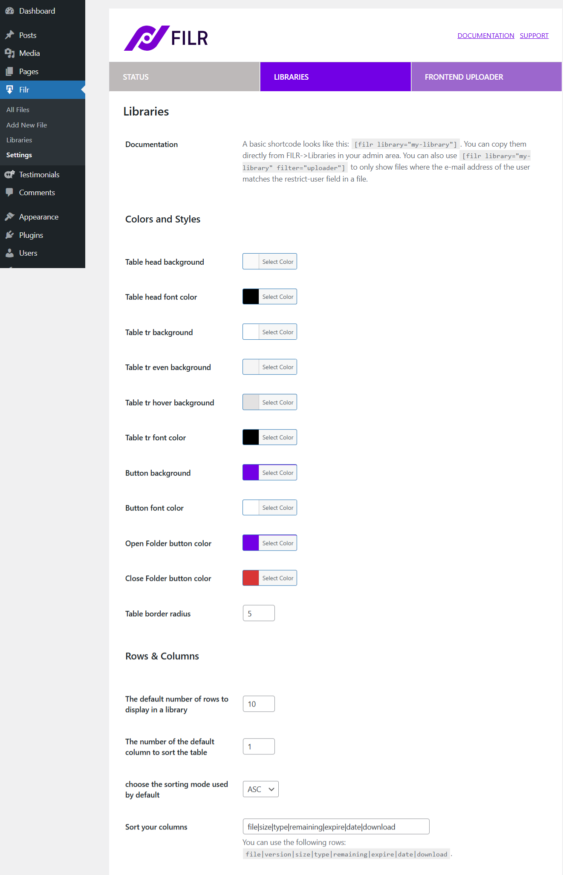Click black Table tr font color swatch

(x=251, y=437)
